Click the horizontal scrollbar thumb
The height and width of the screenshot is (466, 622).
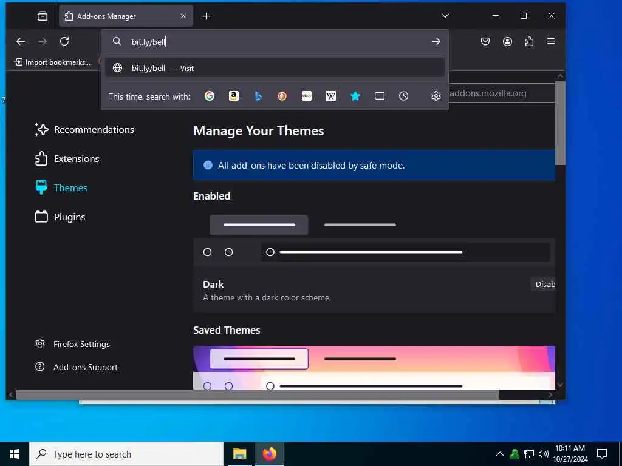[258, 394]
